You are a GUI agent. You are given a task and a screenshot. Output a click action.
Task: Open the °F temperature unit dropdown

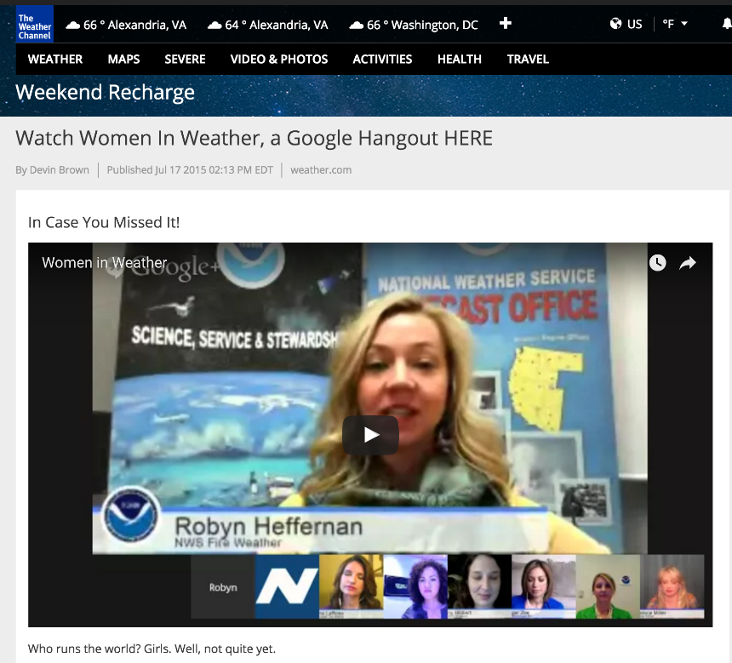tap(675, 24)
